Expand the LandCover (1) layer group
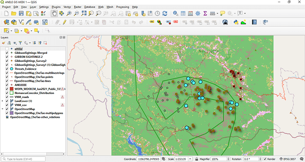 [2, 101]
